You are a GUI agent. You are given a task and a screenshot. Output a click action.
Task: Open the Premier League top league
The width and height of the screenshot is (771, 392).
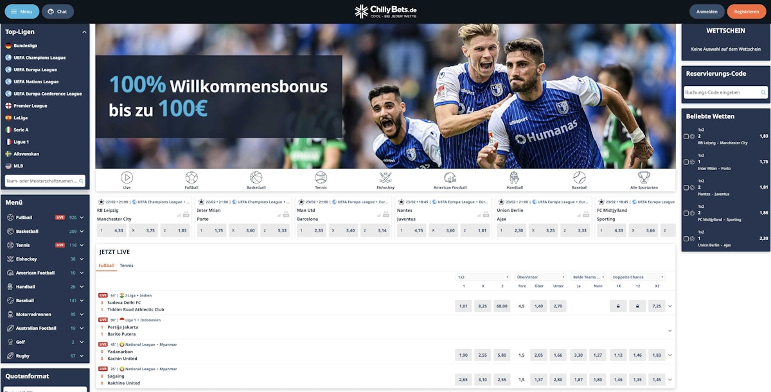coord(30,106)
